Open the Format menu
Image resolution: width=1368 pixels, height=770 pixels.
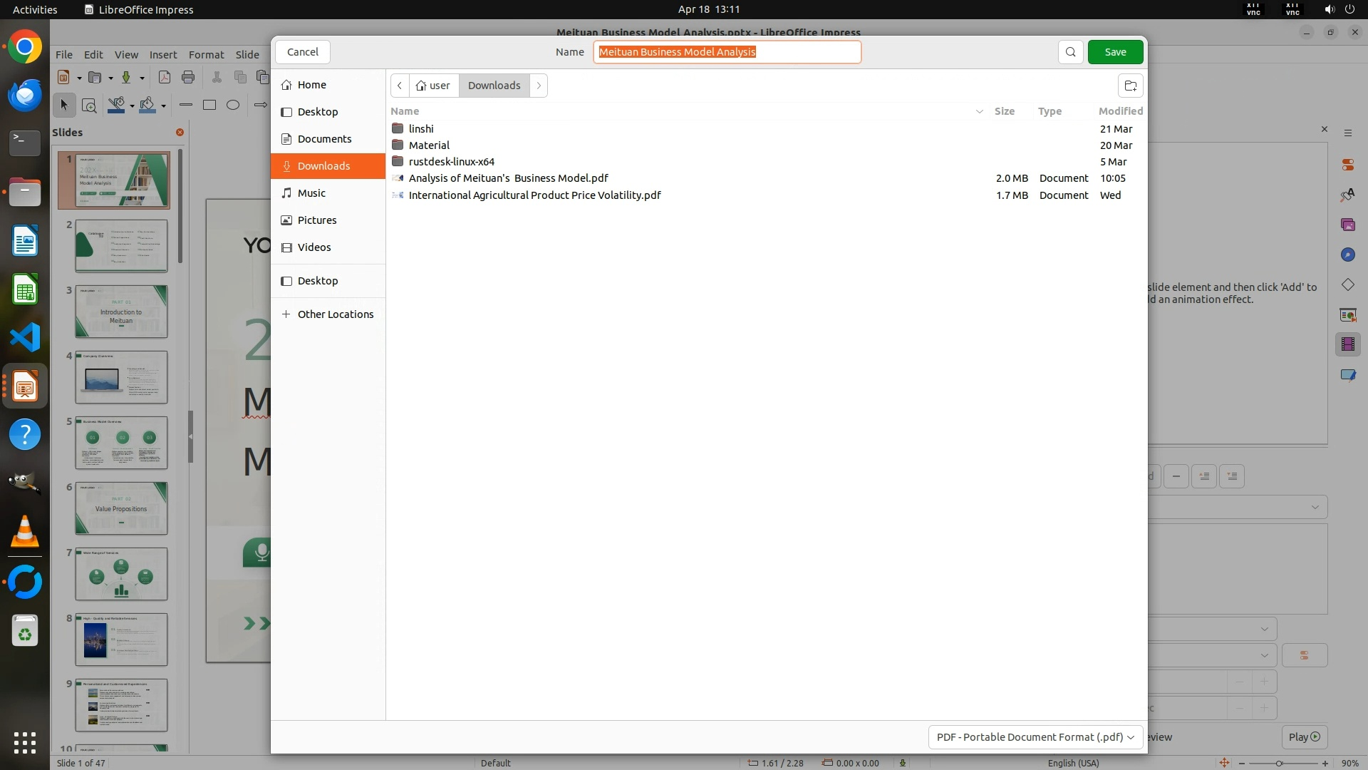click(206, 55)
